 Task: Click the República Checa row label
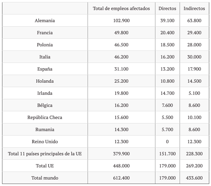45,118
